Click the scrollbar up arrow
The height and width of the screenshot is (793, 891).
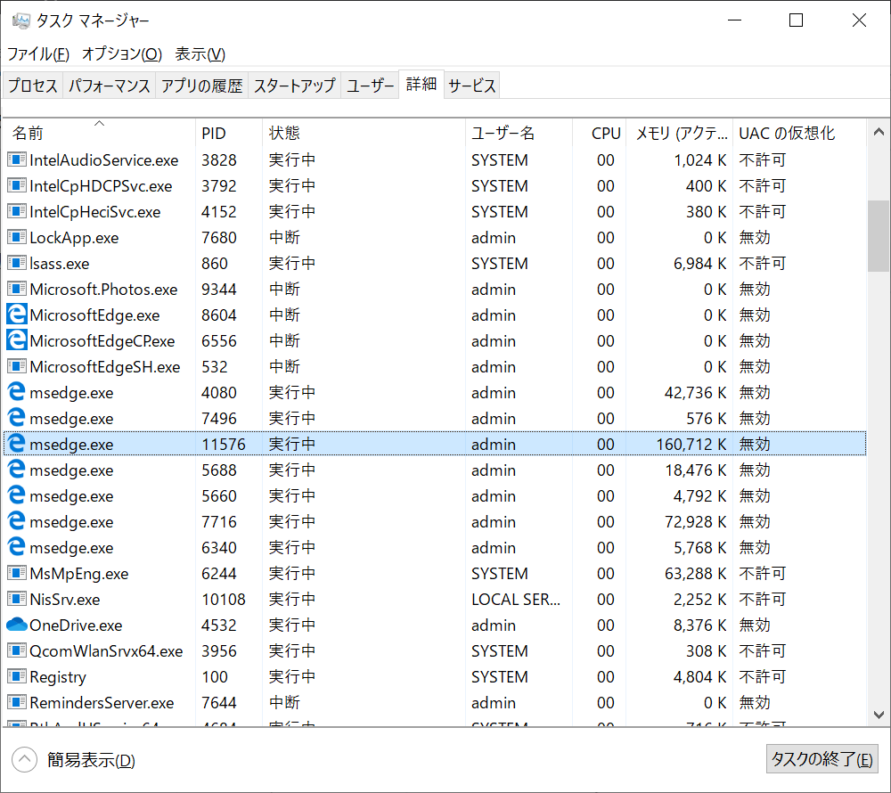[879, 132]
